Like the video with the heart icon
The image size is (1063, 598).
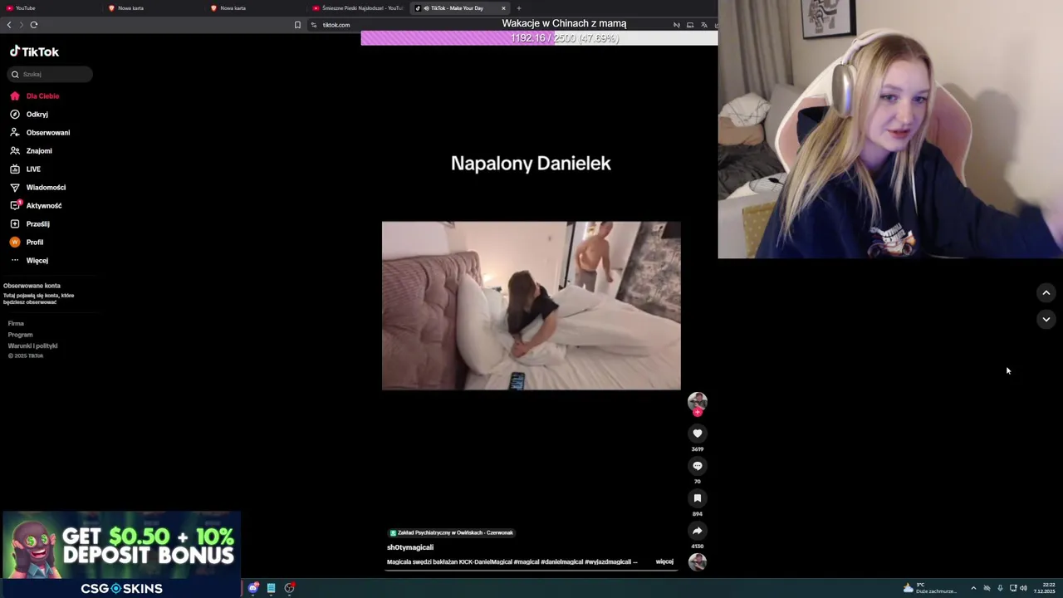[x=698, y=434]
